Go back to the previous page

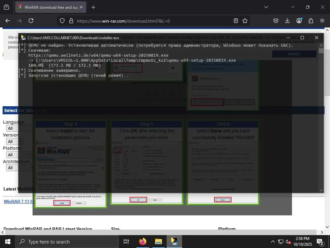[8, 21]
